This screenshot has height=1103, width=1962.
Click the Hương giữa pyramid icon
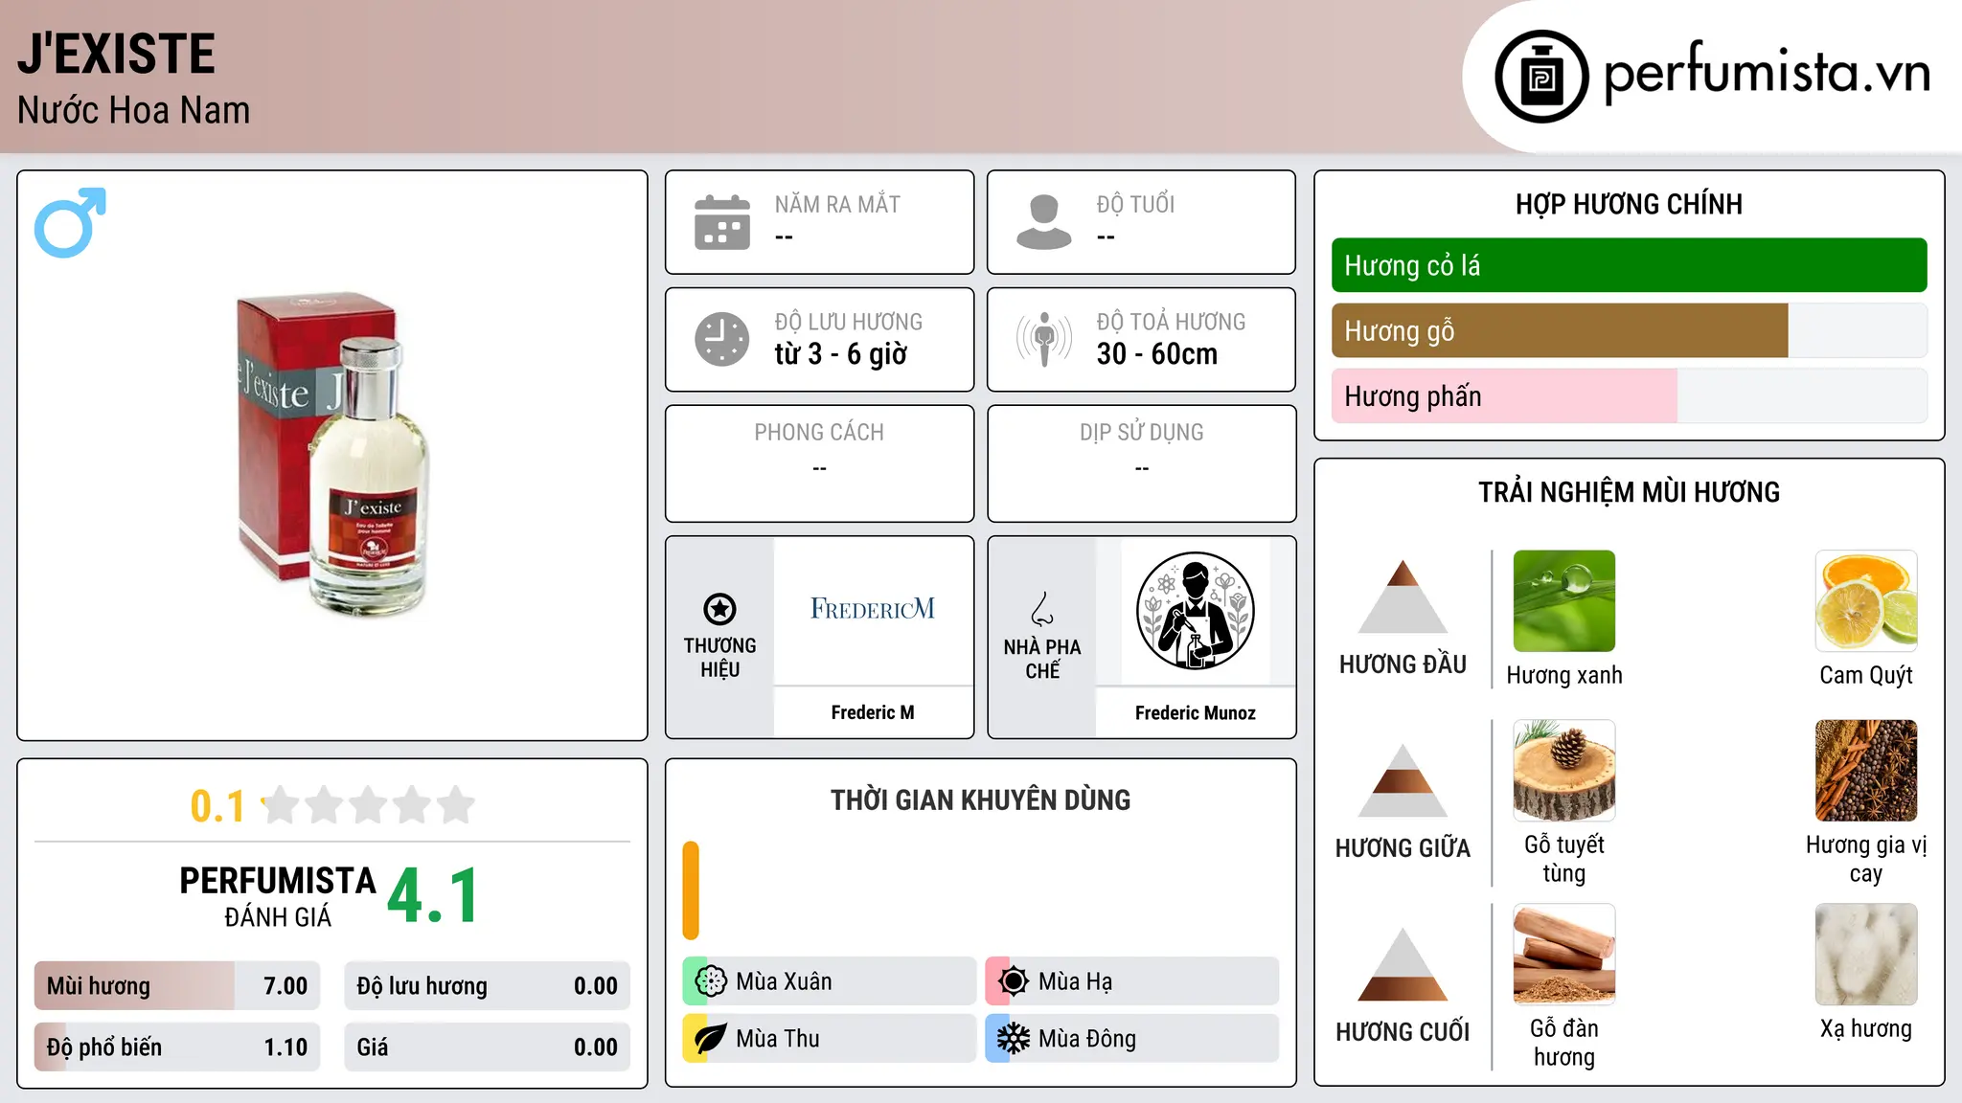point(1403,780)
